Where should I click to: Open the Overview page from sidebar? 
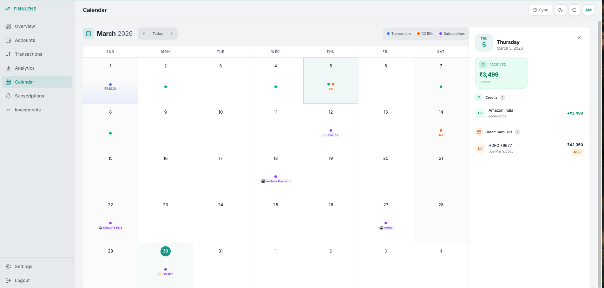37,26
